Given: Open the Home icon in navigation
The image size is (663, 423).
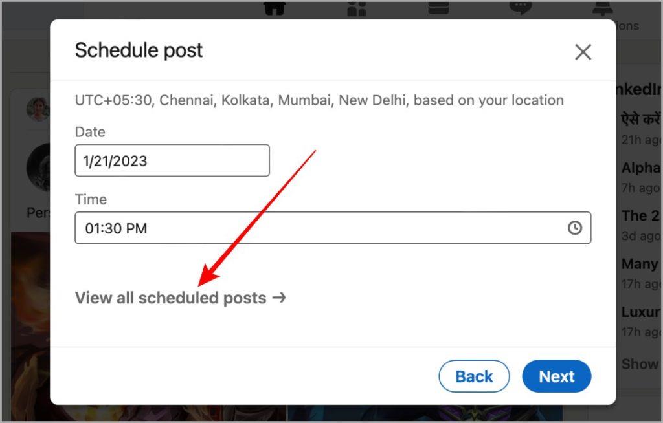Looking at the screenshot, I should (x=275, y=8).
